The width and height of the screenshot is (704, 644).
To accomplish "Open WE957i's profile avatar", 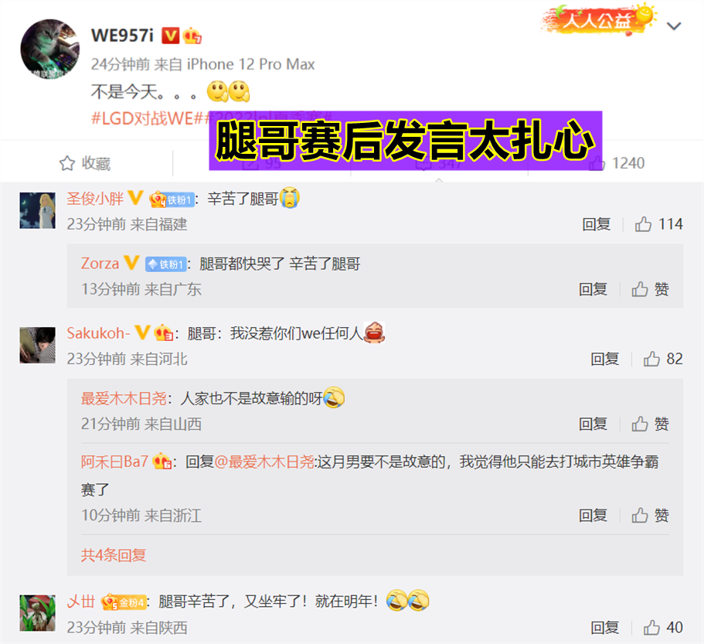I will (49, 49).
